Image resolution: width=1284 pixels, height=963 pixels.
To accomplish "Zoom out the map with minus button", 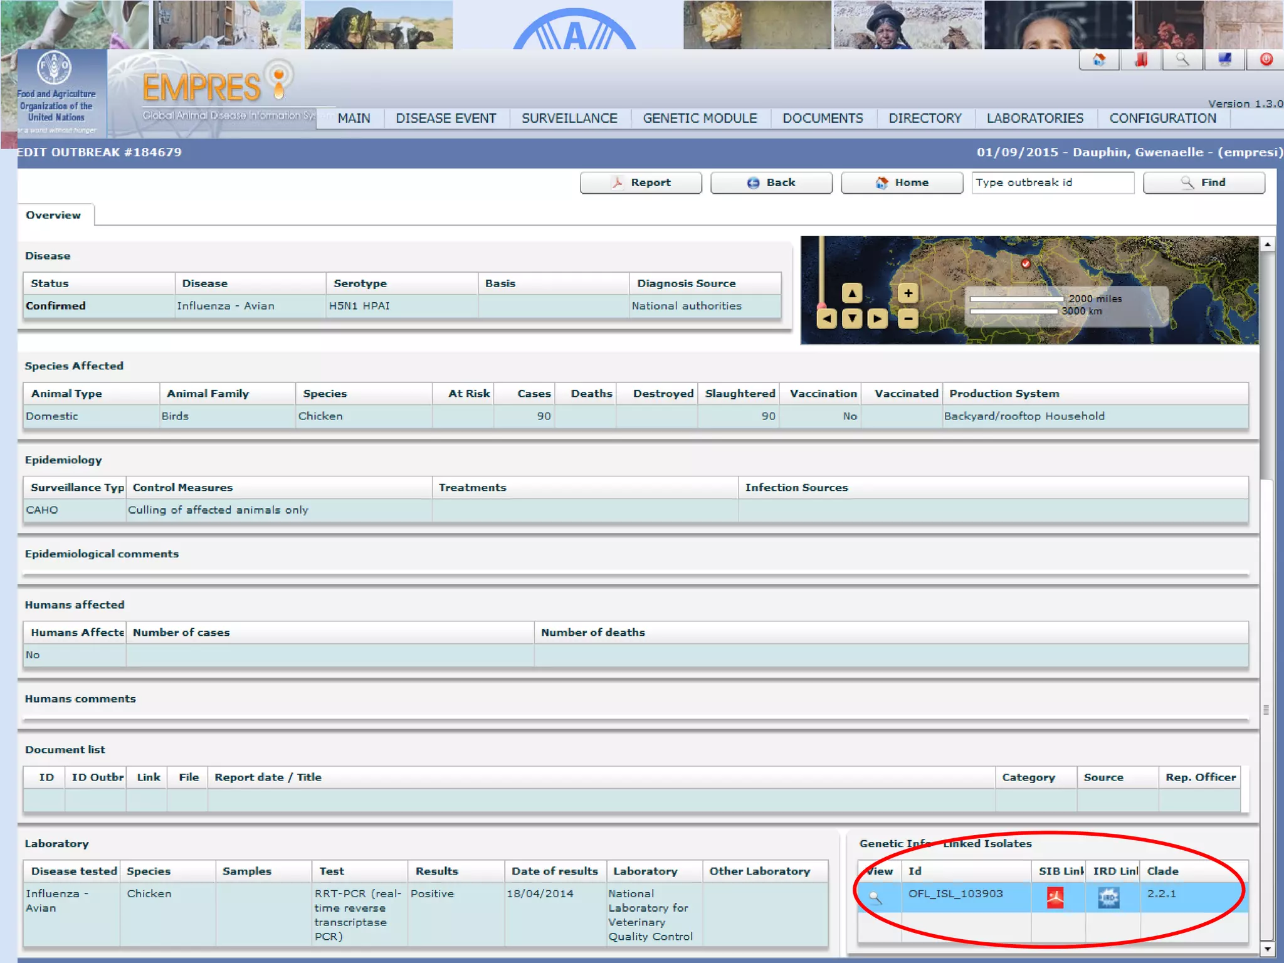I will coord(908,318).
